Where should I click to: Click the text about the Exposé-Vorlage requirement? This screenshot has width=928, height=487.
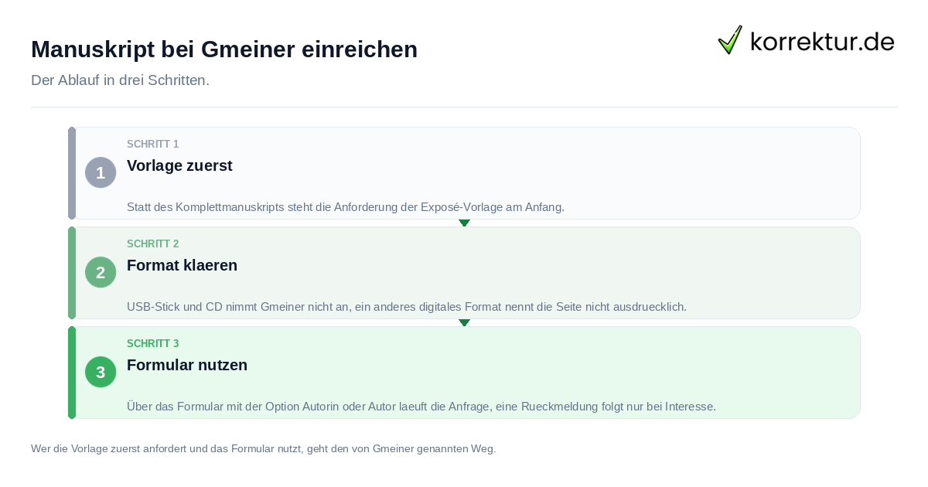coord(346,207)
